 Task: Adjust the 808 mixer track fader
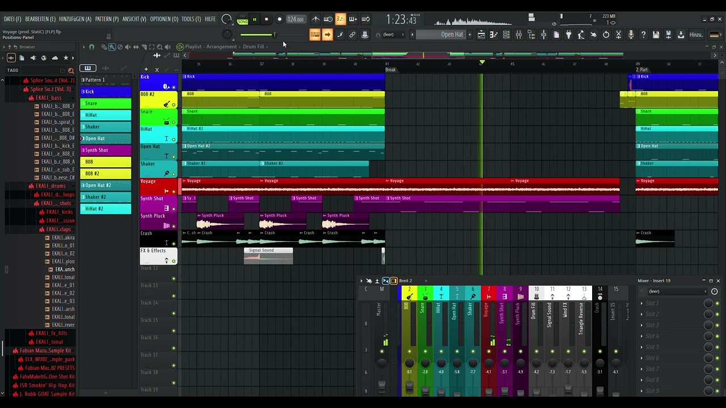click(x=410, y=388)
